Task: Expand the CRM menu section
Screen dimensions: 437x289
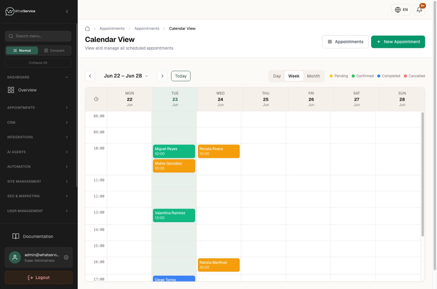Action: (38, 122)
